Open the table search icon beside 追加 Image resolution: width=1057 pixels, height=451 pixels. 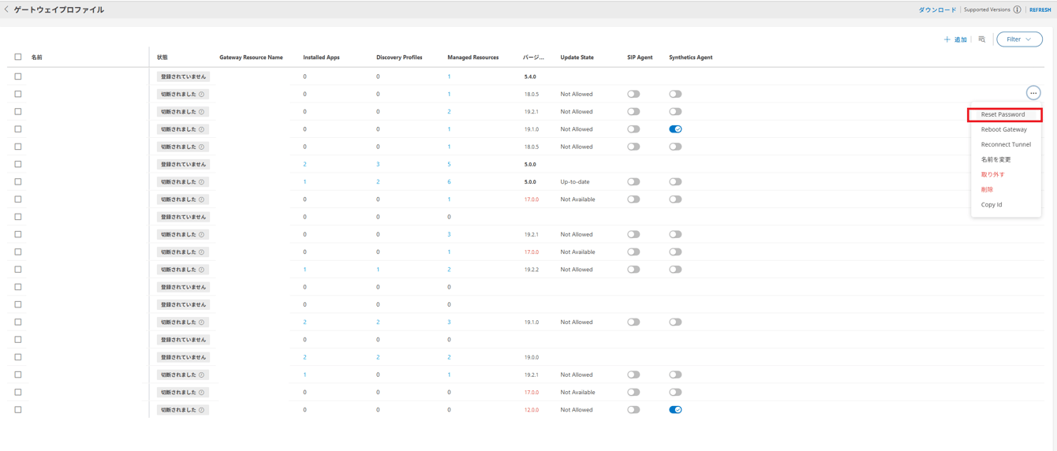[982, 39]
